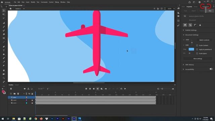Open the Edit Toolbar ellipsis
The height and width of the screenshot is (121, 215).
4,86
